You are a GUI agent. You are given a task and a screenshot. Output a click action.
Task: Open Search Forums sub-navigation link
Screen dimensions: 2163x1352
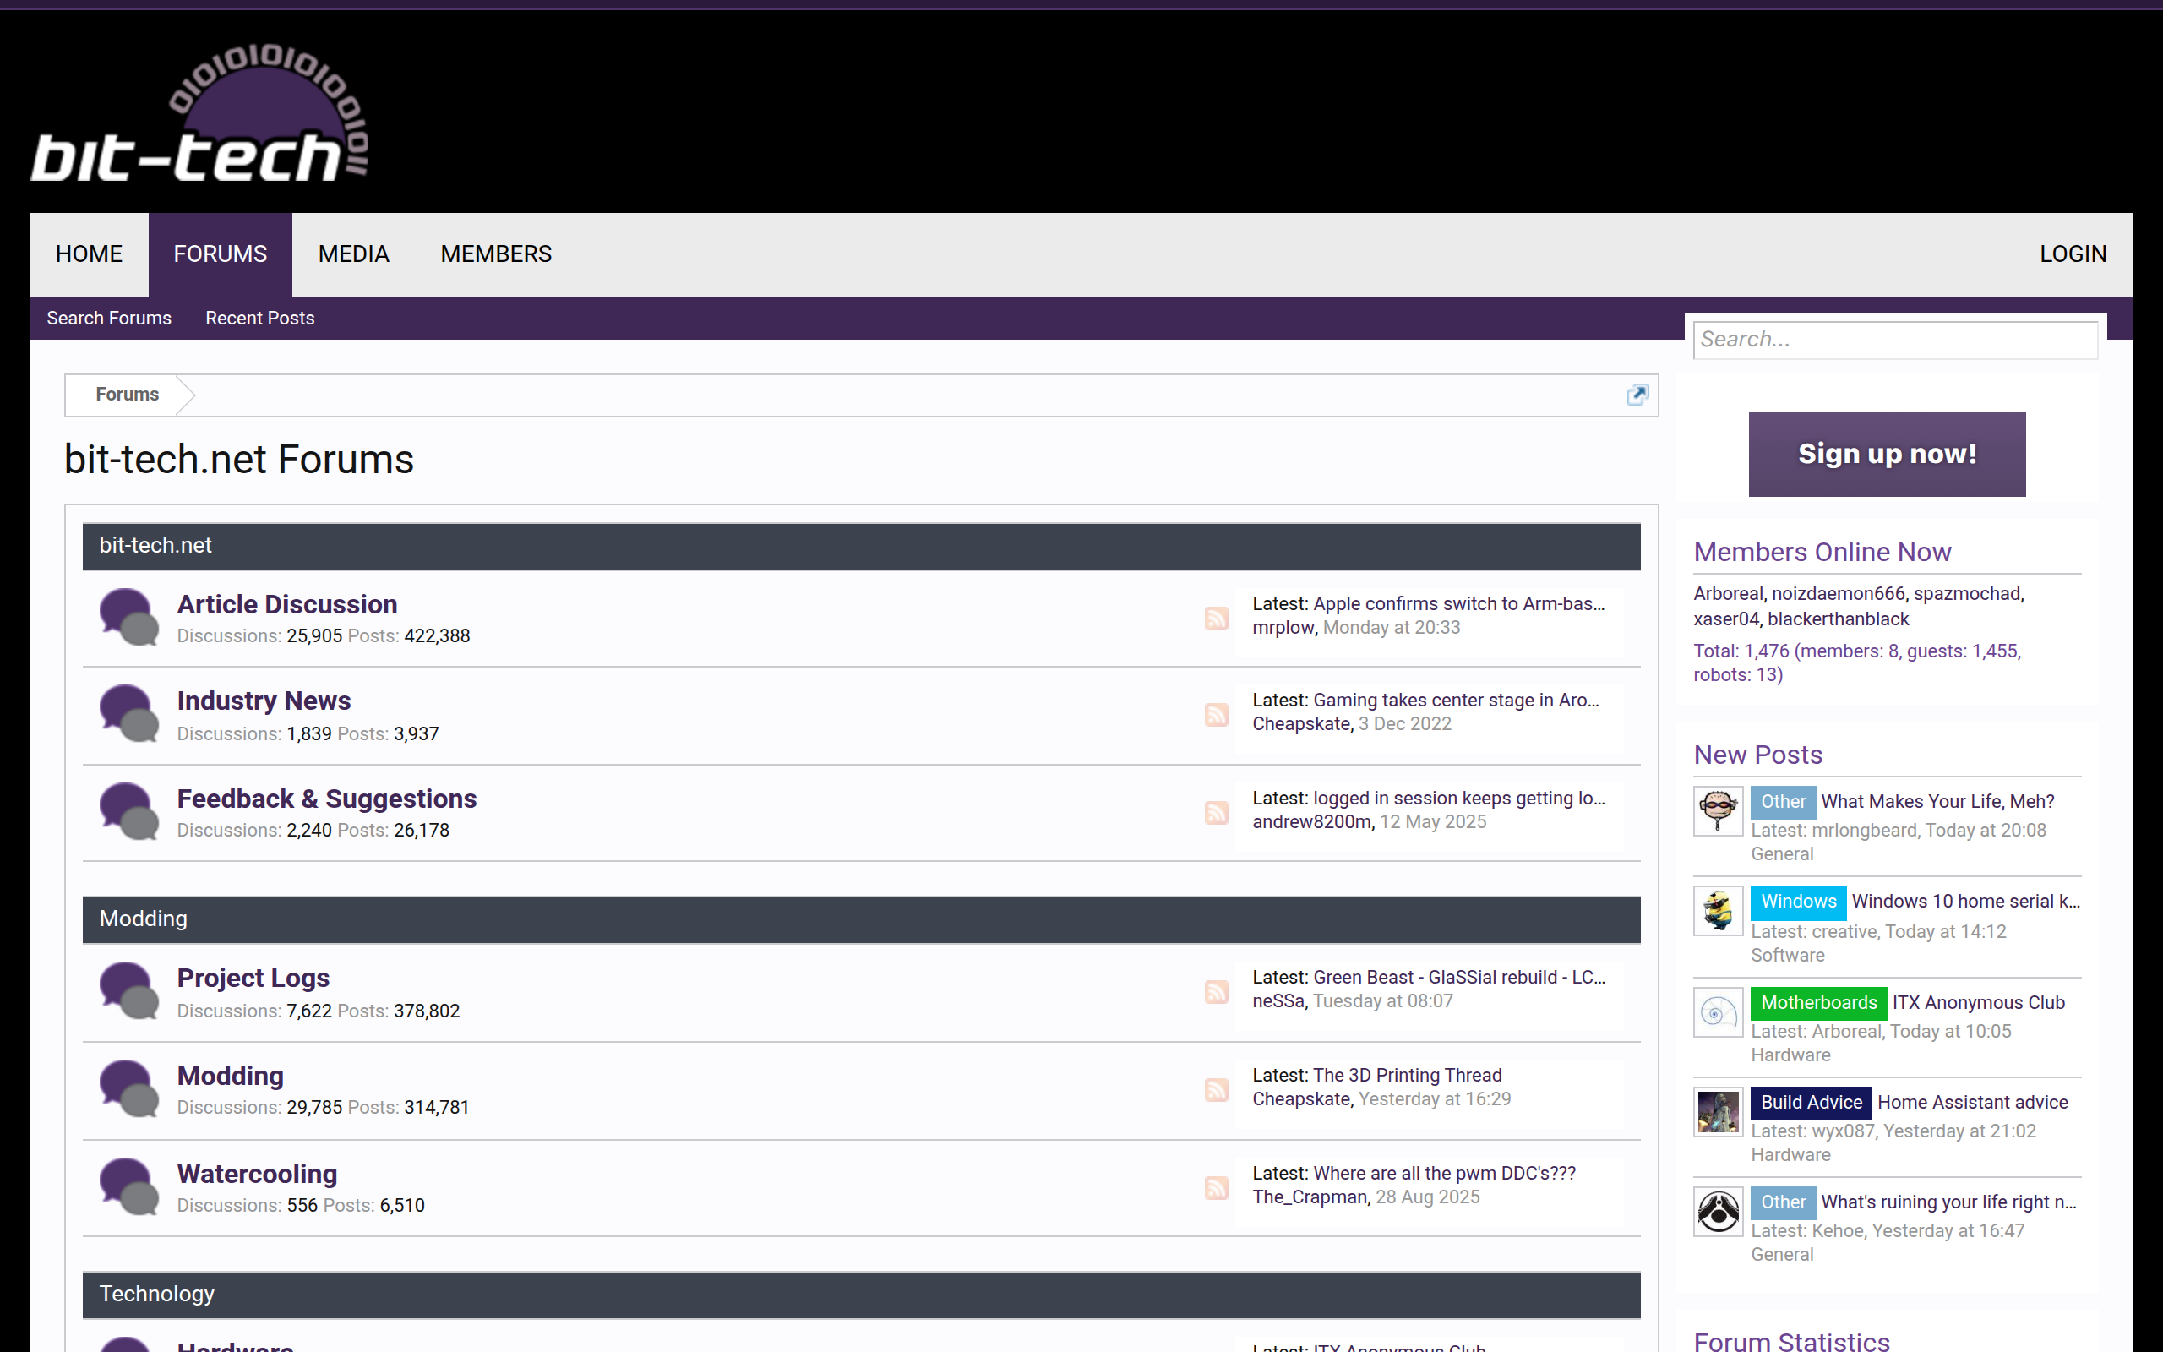pos(109,319)
